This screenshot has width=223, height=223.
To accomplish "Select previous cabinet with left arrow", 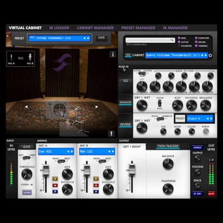I will pos(202,55).
